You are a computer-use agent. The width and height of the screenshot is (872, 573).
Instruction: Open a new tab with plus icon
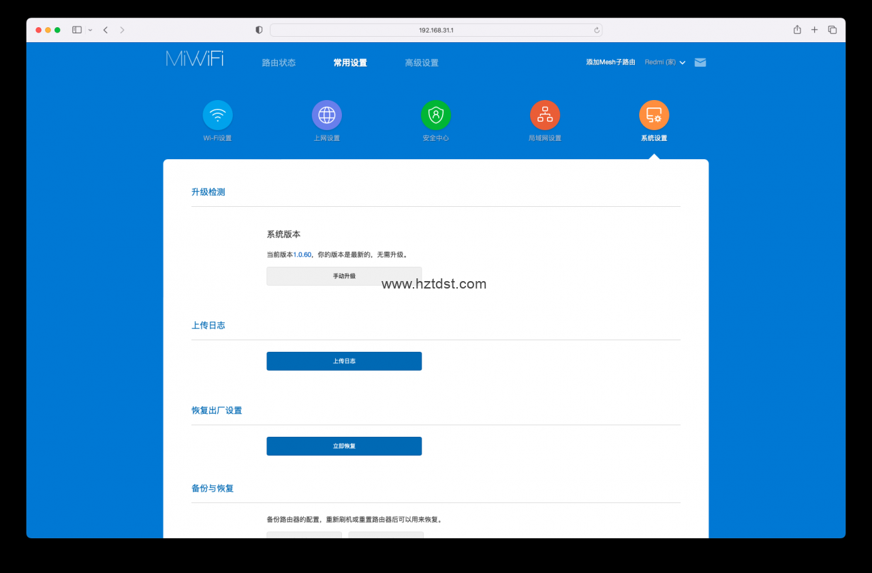(814, 30)
